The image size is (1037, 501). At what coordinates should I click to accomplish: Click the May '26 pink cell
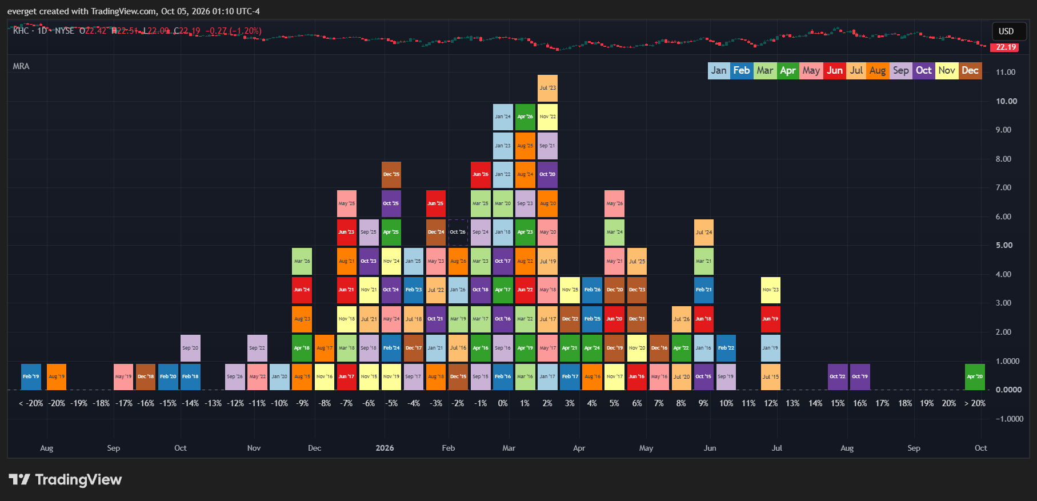[x=614, y=203]
